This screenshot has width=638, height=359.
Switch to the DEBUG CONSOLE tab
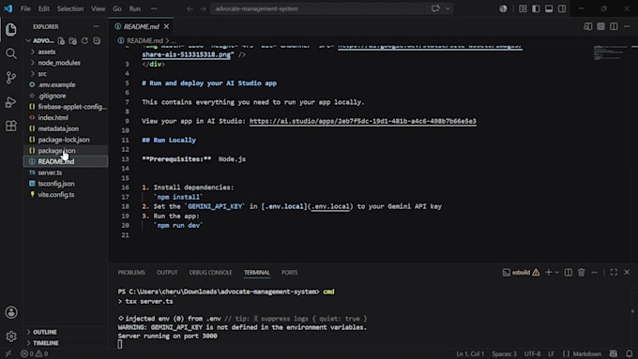pos(210,273)
